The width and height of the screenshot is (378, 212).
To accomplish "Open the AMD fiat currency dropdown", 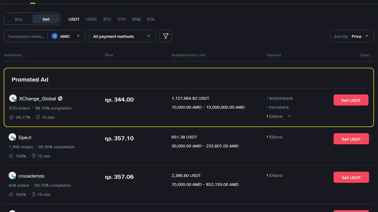I will tap(66, 36).
